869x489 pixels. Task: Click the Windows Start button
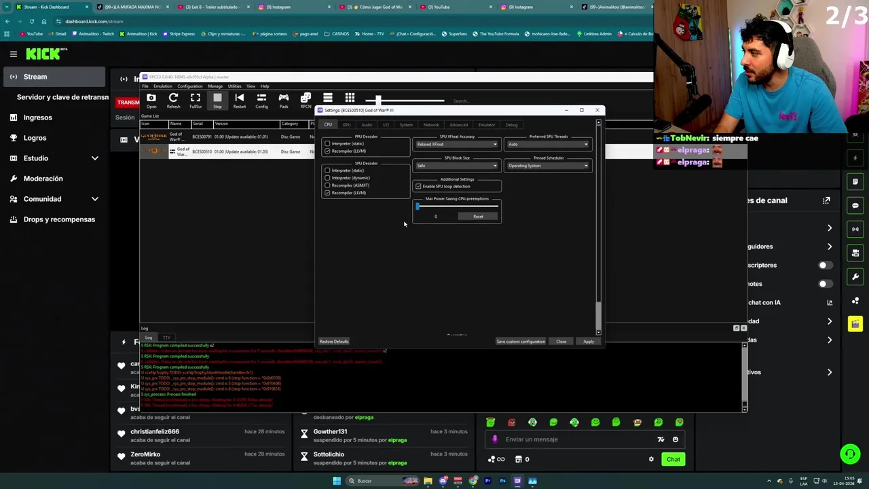coord(337,481)
